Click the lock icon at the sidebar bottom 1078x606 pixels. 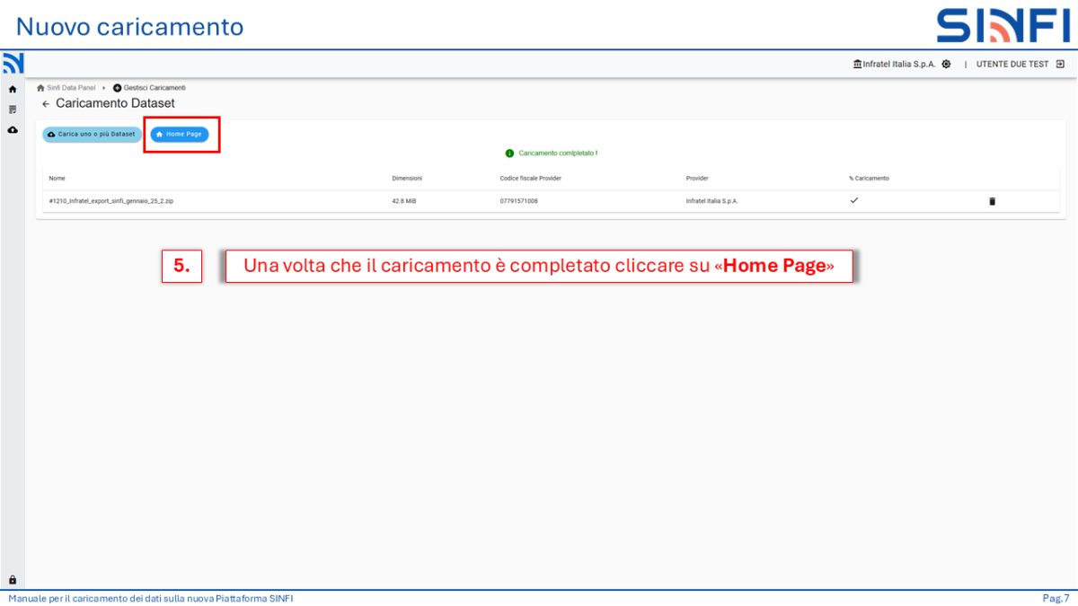[13, 580]
